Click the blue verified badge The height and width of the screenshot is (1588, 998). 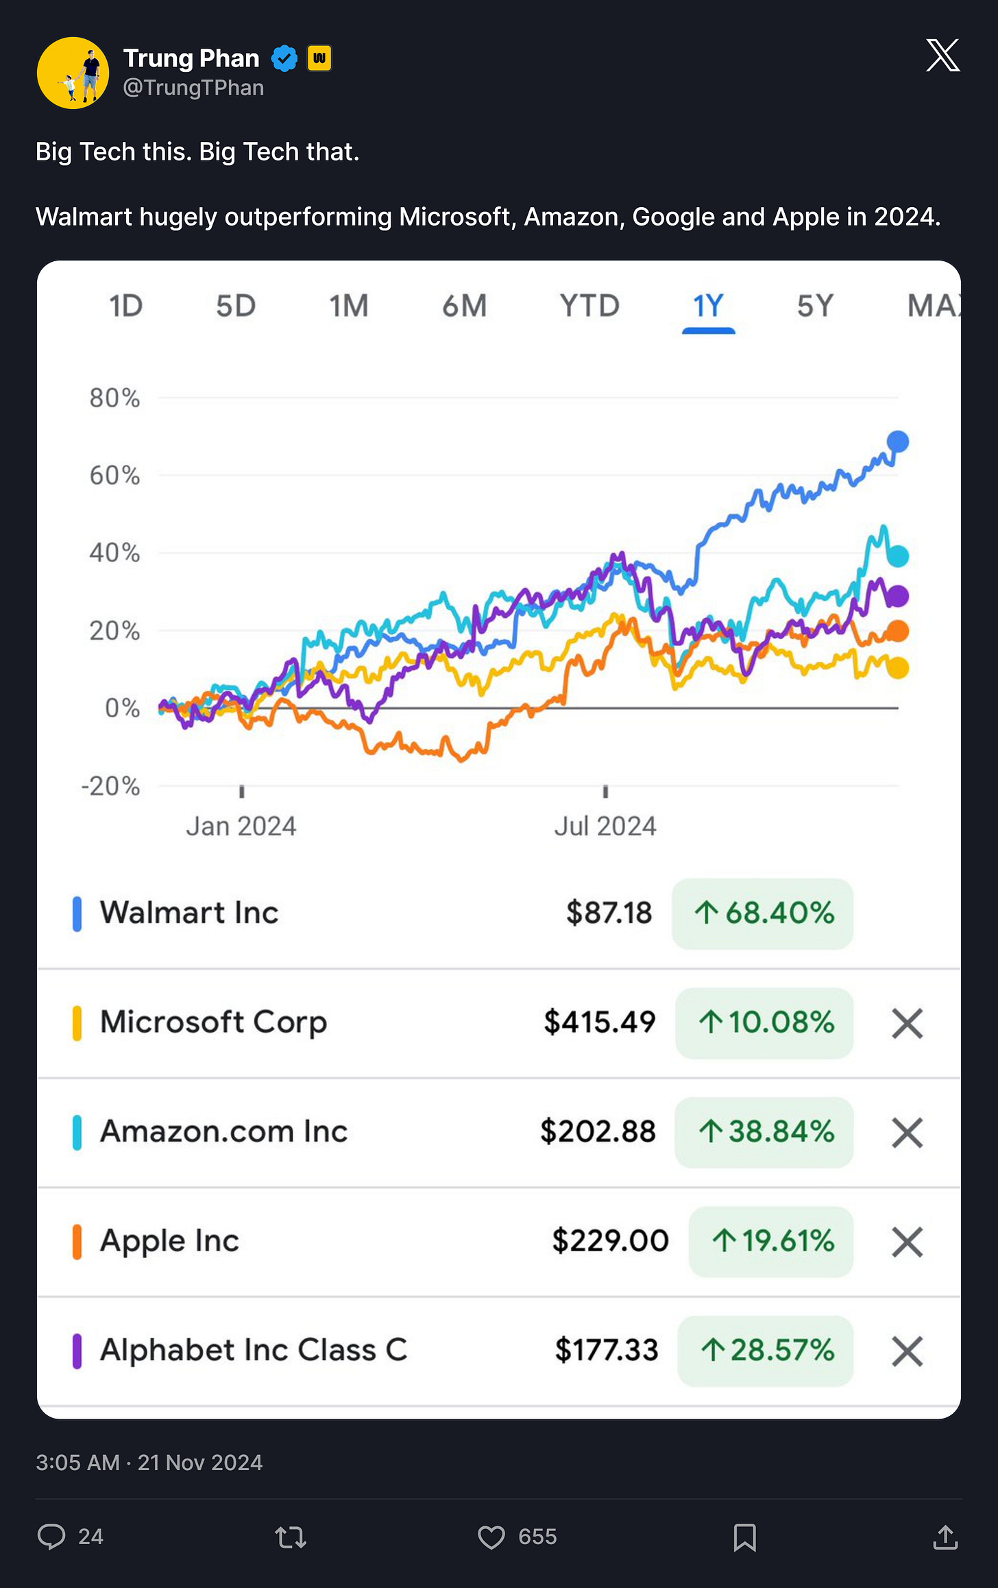284,58
